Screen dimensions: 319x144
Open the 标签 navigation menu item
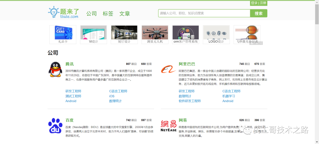[108, 14]
